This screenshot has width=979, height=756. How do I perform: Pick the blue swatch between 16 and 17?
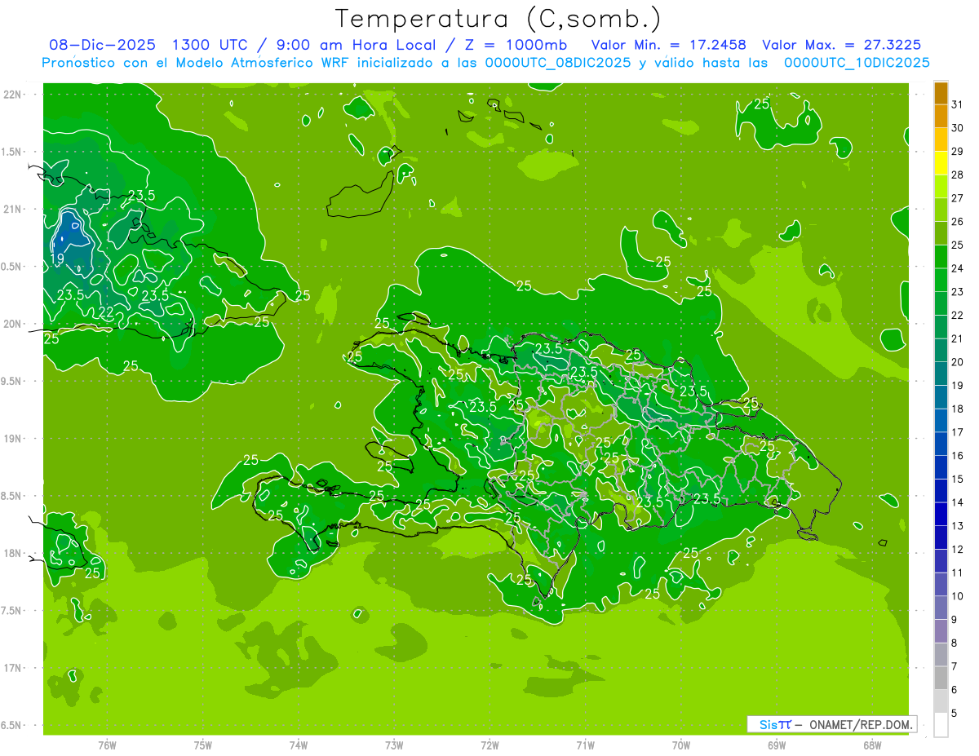[941, 444]
